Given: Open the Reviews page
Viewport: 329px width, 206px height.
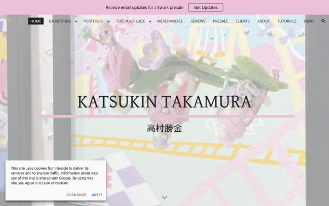Looking at the screenshot, I should (x=198, y=21).
